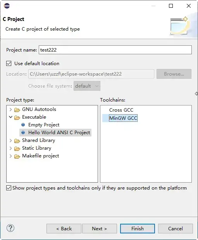Toggle Show project types only if supported checkbox
This screenshot has width=198, height=240.
tap(9, 188)
